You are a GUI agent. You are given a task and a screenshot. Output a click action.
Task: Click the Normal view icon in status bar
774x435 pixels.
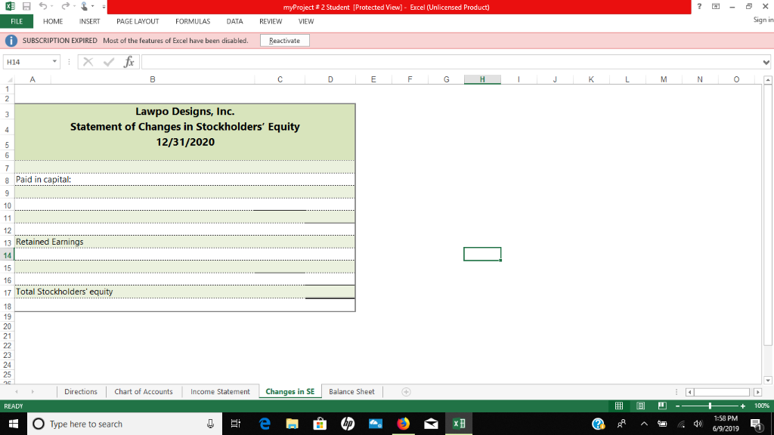[x=621, y=405]
